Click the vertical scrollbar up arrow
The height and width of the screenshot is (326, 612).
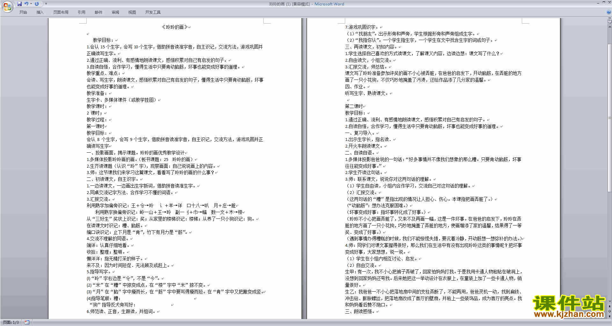610,27
